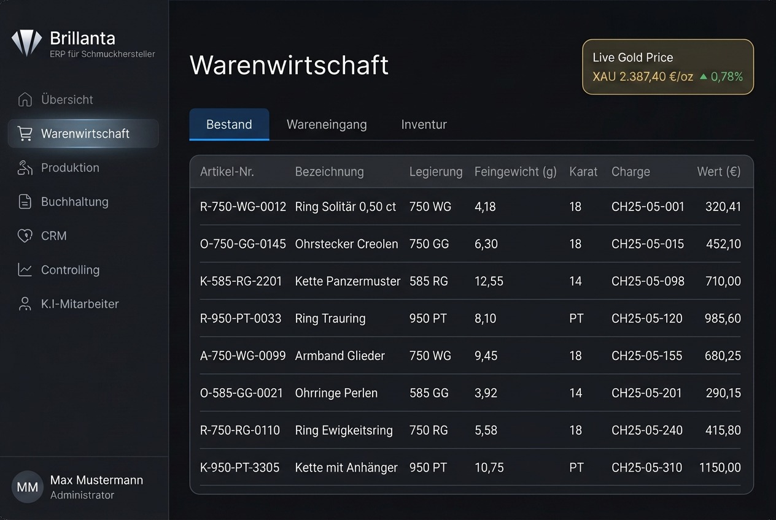Select Warenwirtschaft in the sidebar
This screenshot has height=520, width=776.
(x=83, y=134)
